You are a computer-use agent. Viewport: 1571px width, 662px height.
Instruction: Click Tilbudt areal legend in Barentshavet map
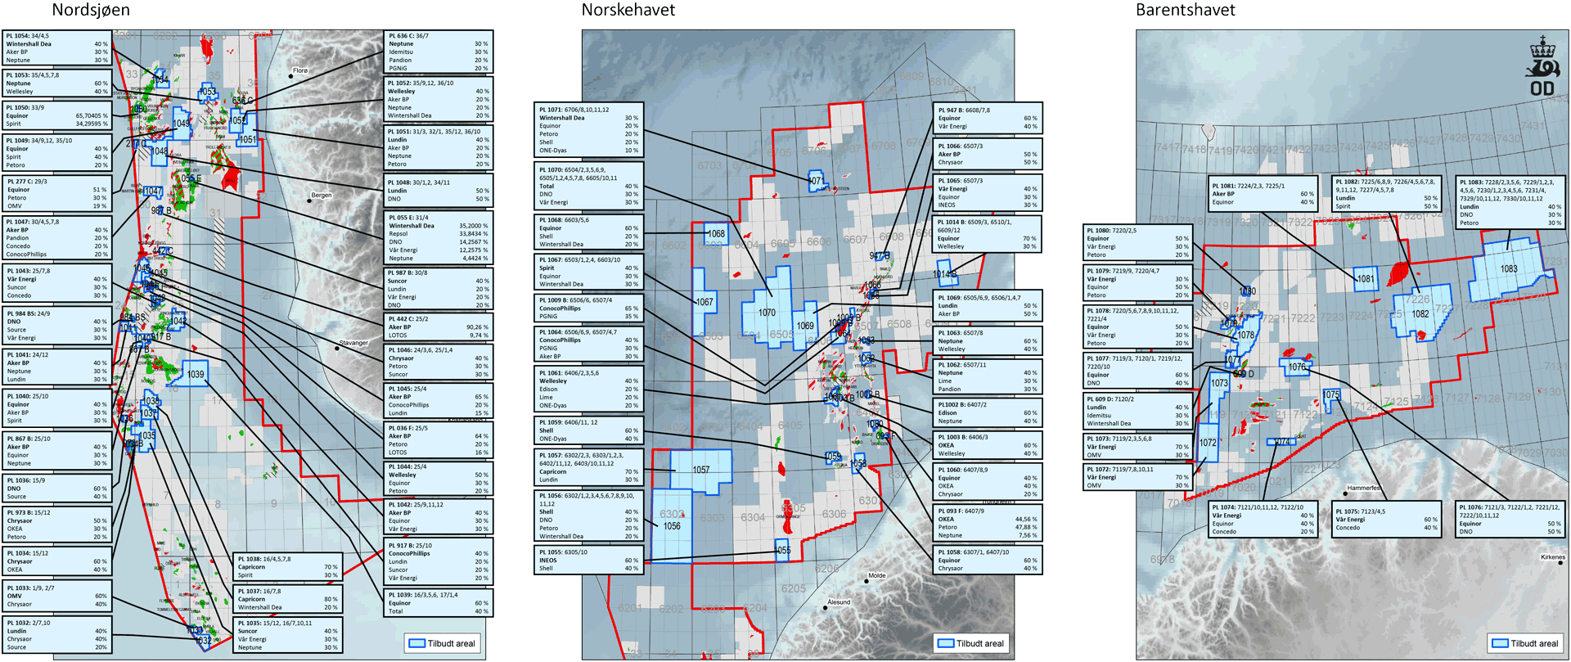click(1526, 643)
